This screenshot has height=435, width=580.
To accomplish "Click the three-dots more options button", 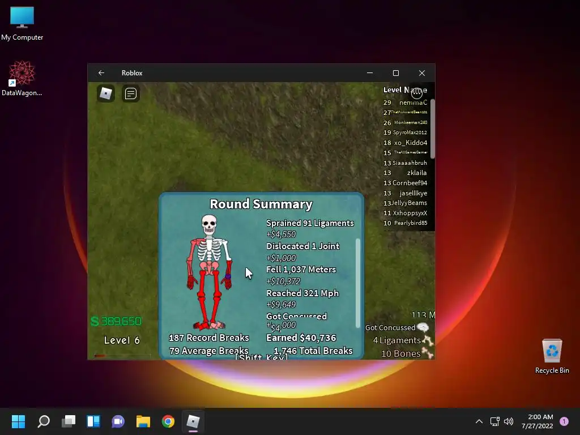I will pos(417,93).
